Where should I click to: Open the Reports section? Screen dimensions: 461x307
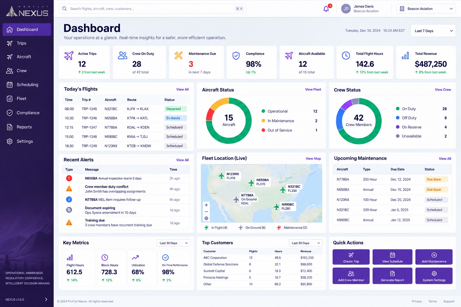pos(27,127)
